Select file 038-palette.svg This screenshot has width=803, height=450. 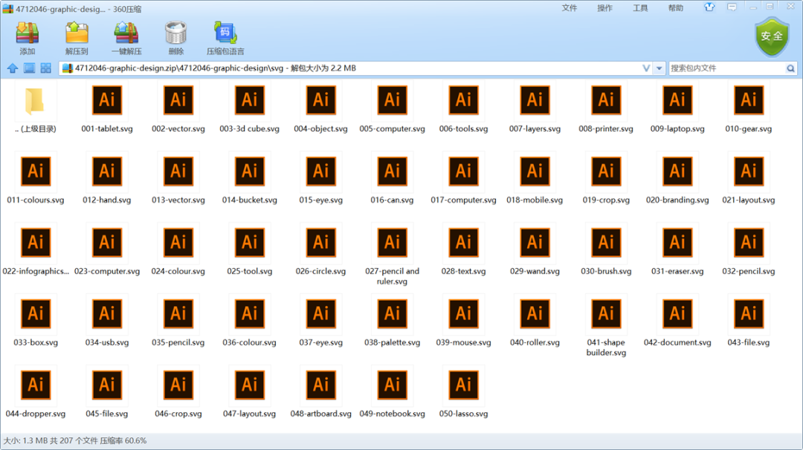click(x=393, y=322)
